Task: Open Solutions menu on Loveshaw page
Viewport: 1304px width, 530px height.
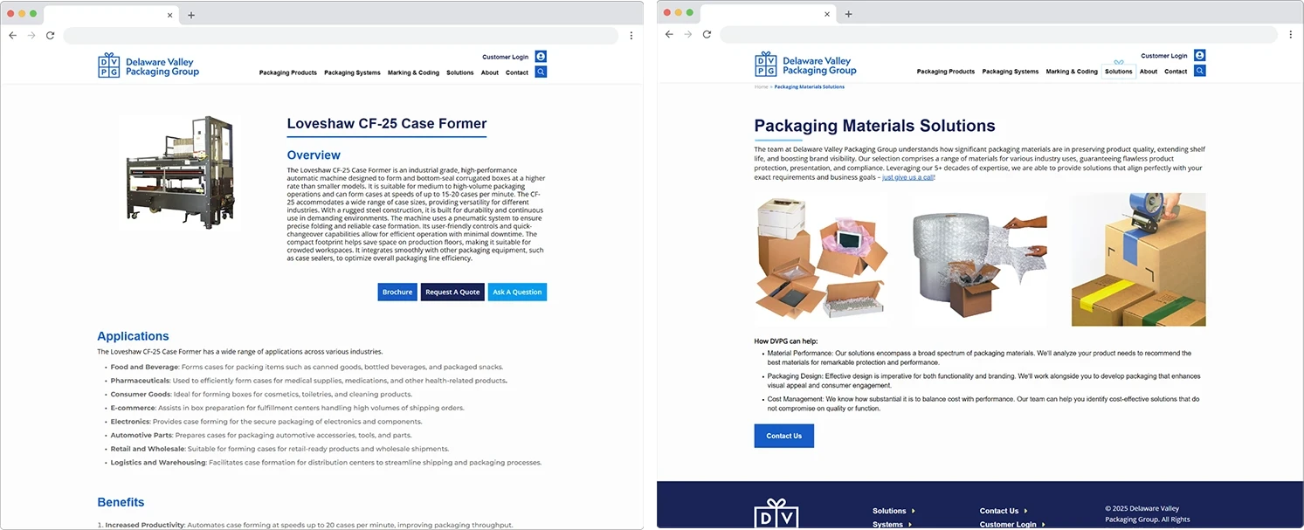Action: click(460, 72)
